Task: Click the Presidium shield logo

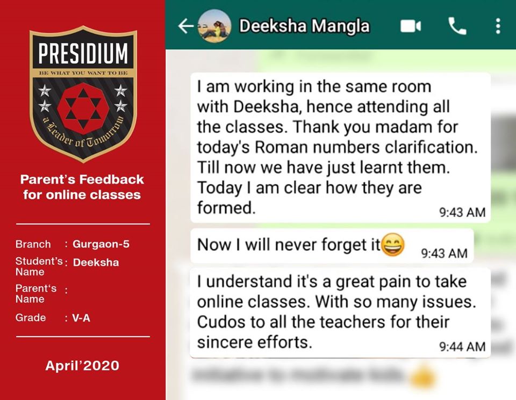Action: coord(83,94)
